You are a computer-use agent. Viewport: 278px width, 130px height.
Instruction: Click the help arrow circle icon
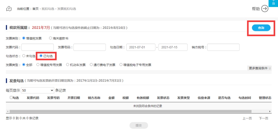pos(265,9)
